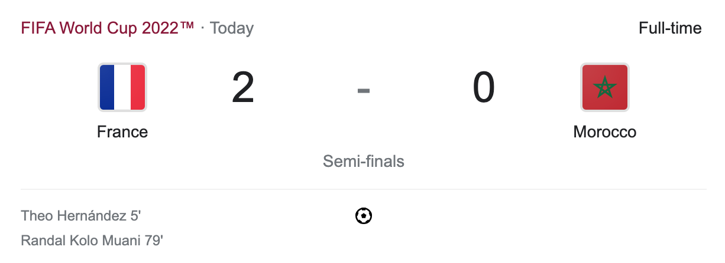Click the trademark symbol after 2022
This screenshot has height=263, width=725.
click(187, 26)
